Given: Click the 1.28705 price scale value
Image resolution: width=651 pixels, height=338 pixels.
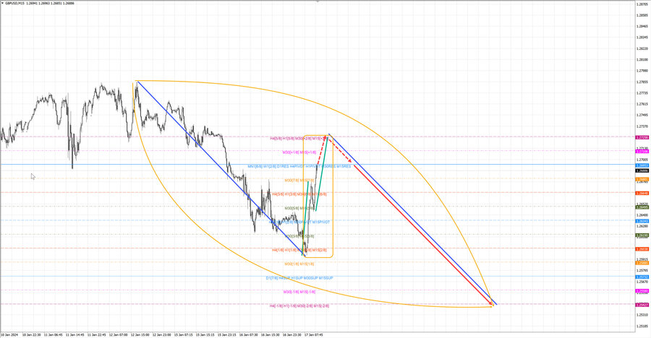Looking at the screenshot, I should coord(642,4).
